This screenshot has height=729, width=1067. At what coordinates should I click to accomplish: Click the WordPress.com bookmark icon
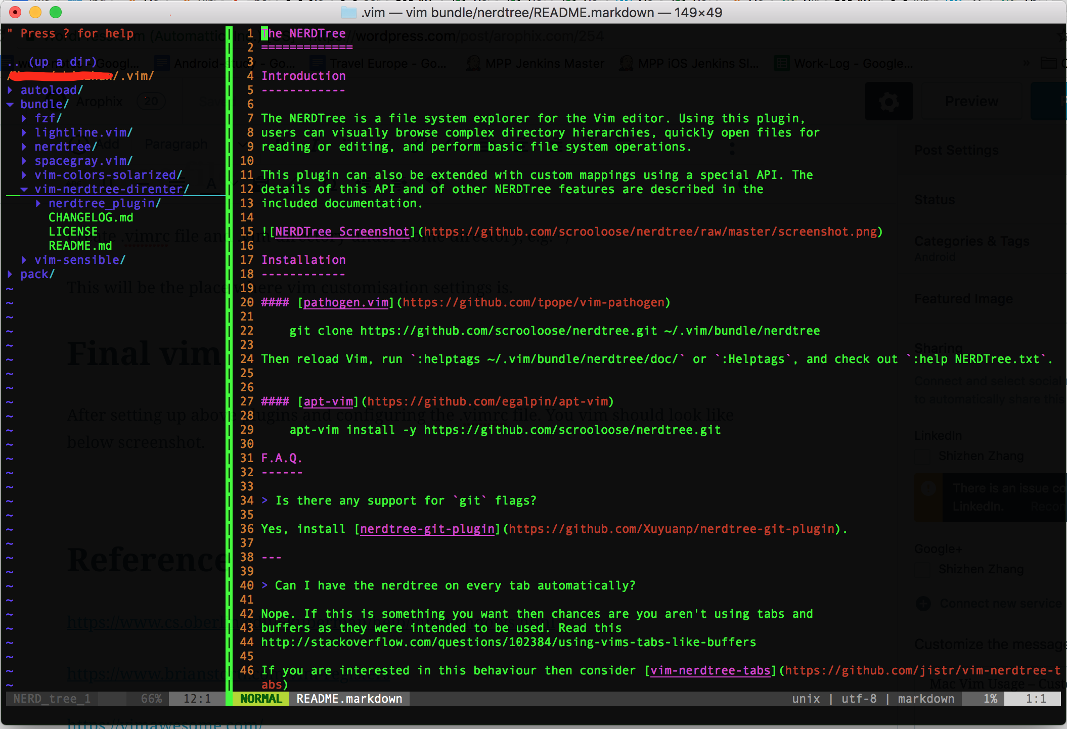30,37
